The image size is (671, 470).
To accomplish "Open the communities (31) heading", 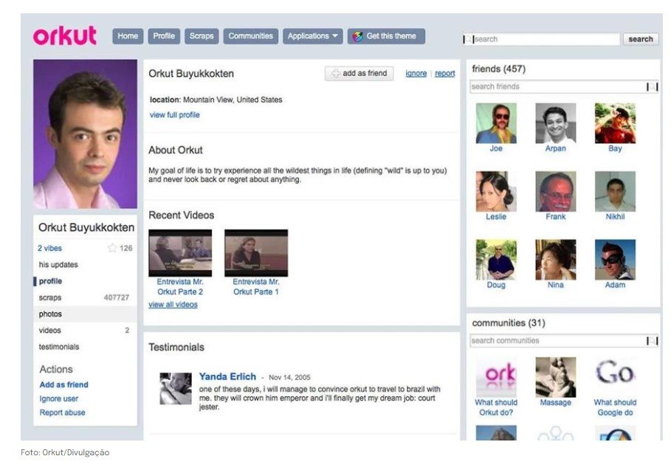I will 509,323.
